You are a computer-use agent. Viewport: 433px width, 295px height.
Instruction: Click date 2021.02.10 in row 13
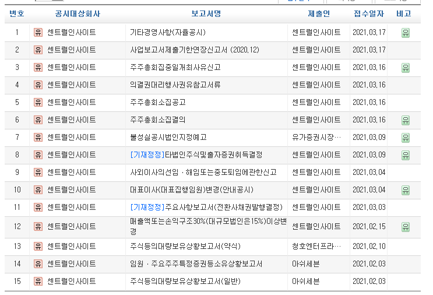tap(369, 247)
